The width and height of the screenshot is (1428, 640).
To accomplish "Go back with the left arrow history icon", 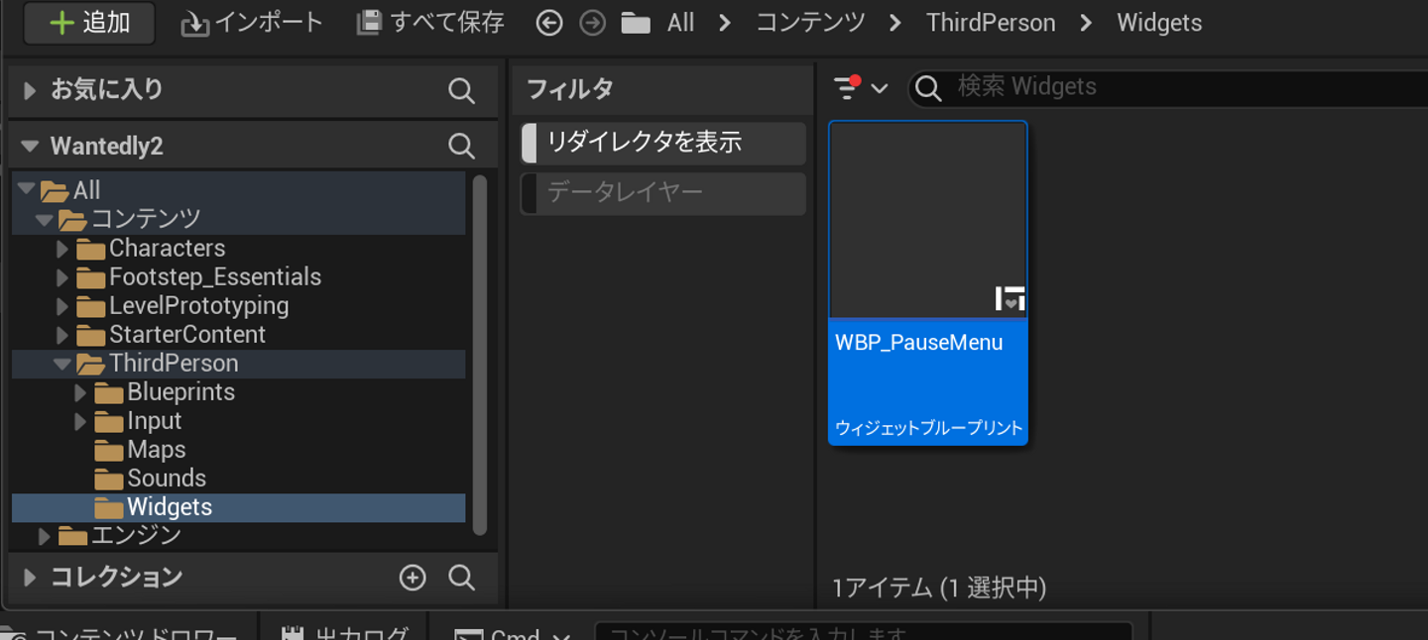I will pos(549,23).
